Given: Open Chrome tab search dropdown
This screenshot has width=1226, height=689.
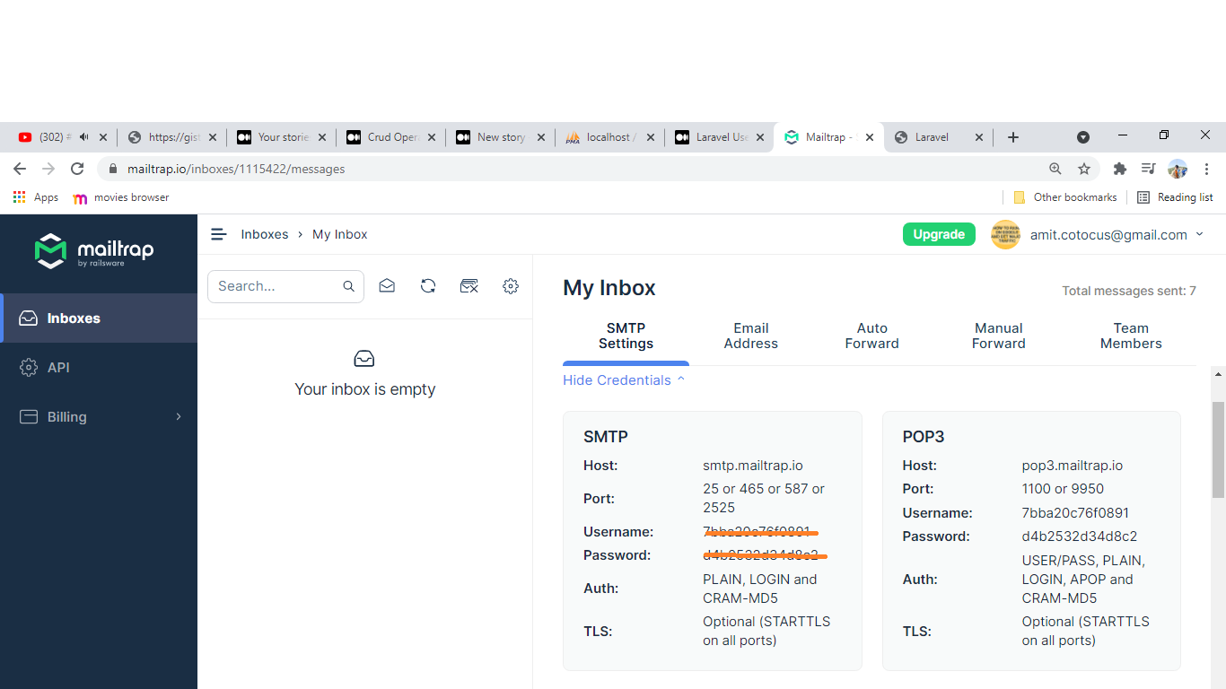Looking at the screenshot, I should (x=1083, y=137).
